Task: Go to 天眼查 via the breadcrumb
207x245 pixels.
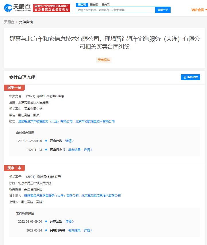Action: coord(9,22)
